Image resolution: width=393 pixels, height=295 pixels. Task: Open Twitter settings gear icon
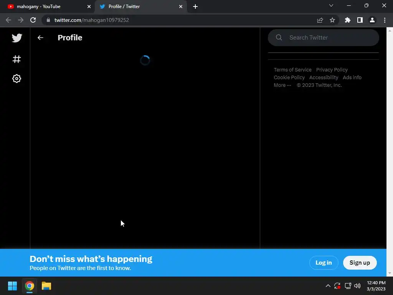[17, 78]
